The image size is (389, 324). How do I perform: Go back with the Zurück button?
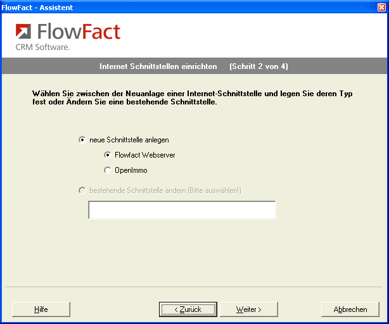188,309
